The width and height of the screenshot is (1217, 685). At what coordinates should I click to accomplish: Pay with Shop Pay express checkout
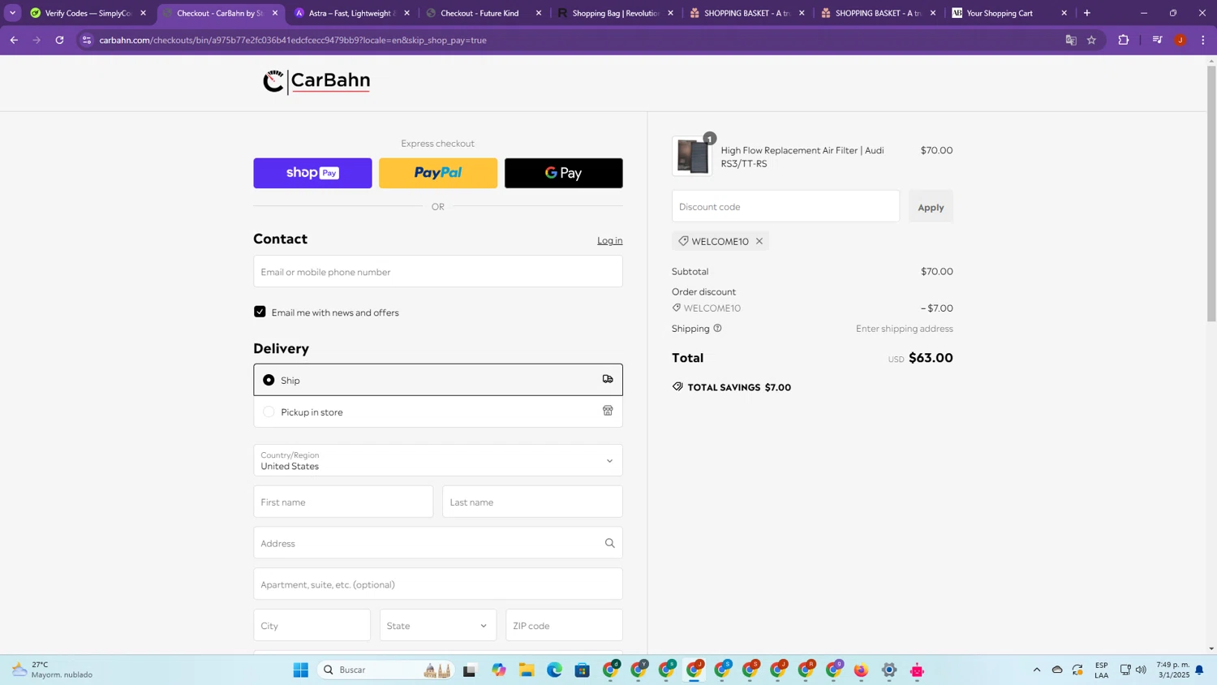[312, 173]
